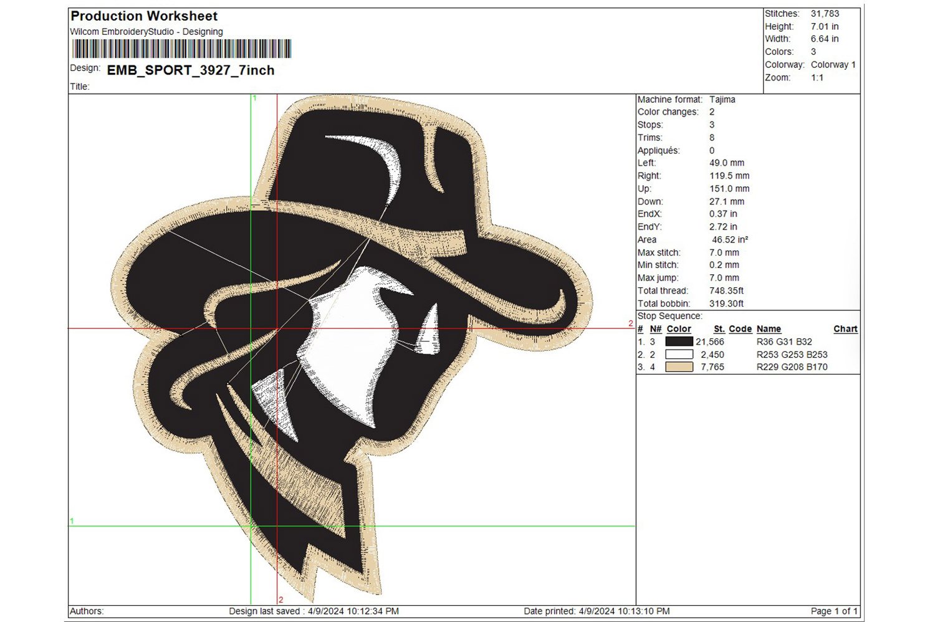
Task: Click the "Color" column header
Action: coord(679,329)
